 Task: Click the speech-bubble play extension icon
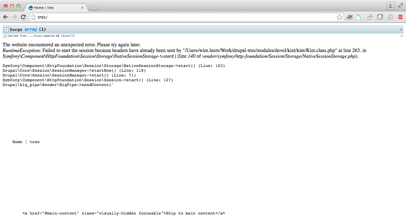[390, 17]
